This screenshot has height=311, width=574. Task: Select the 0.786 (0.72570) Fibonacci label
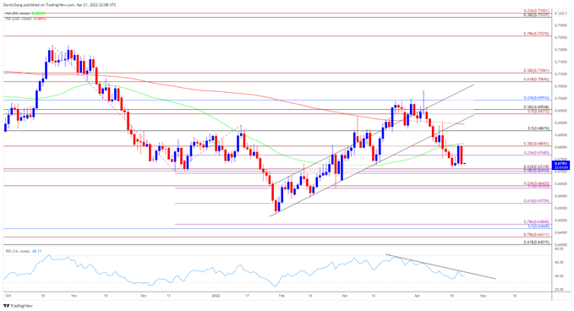[x=536, y=33]
